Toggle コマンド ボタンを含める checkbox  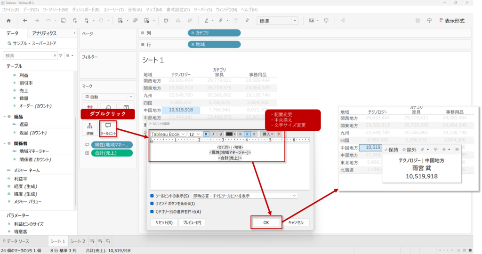[x=152, y=204]
